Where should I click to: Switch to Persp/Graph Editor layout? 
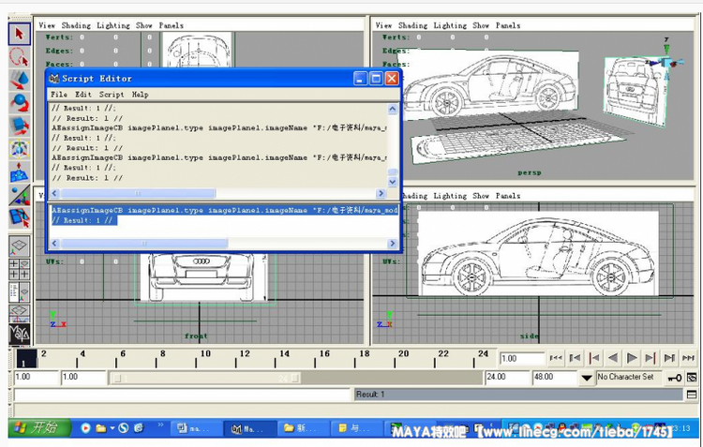[20, 313]
